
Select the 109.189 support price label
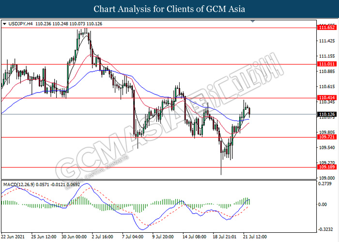(x=327, y=167)
